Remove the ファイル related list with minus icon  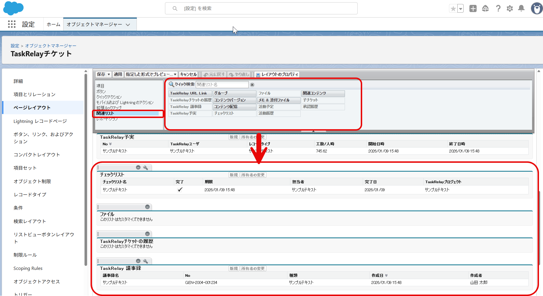(147, 207)
